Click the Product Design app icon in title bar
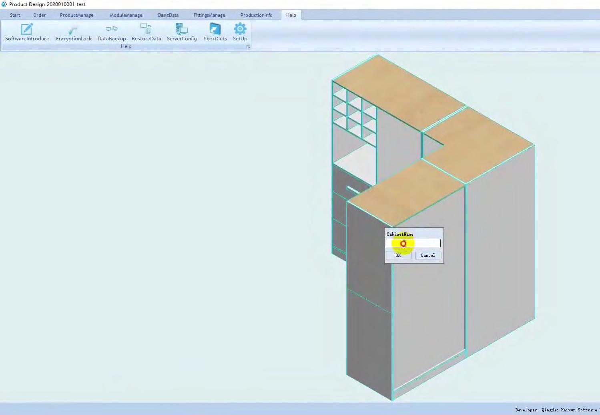Viewport: 600px width, 415px height. click(4, 4)
